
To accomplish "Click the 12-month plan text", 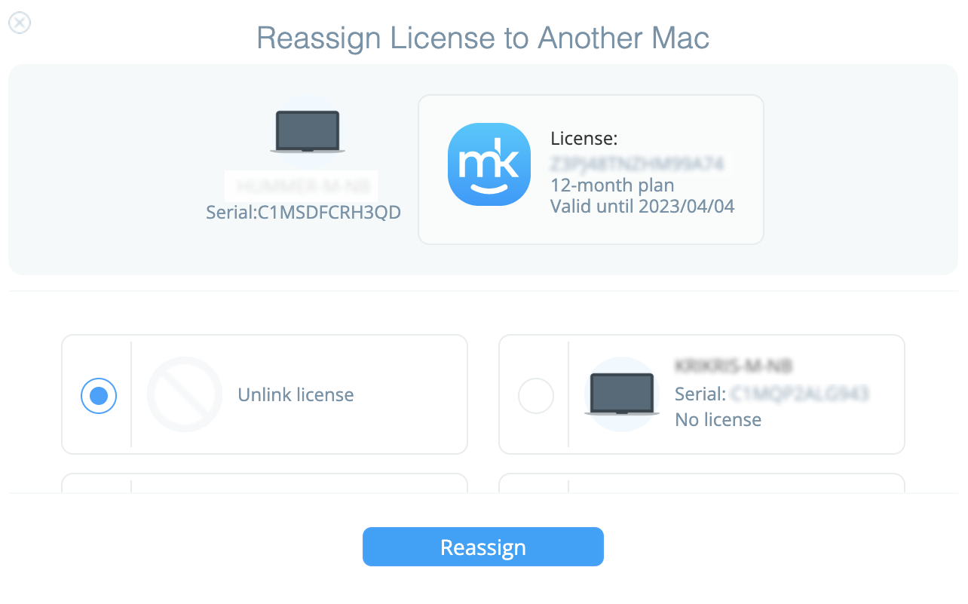I will pos(612,185).
